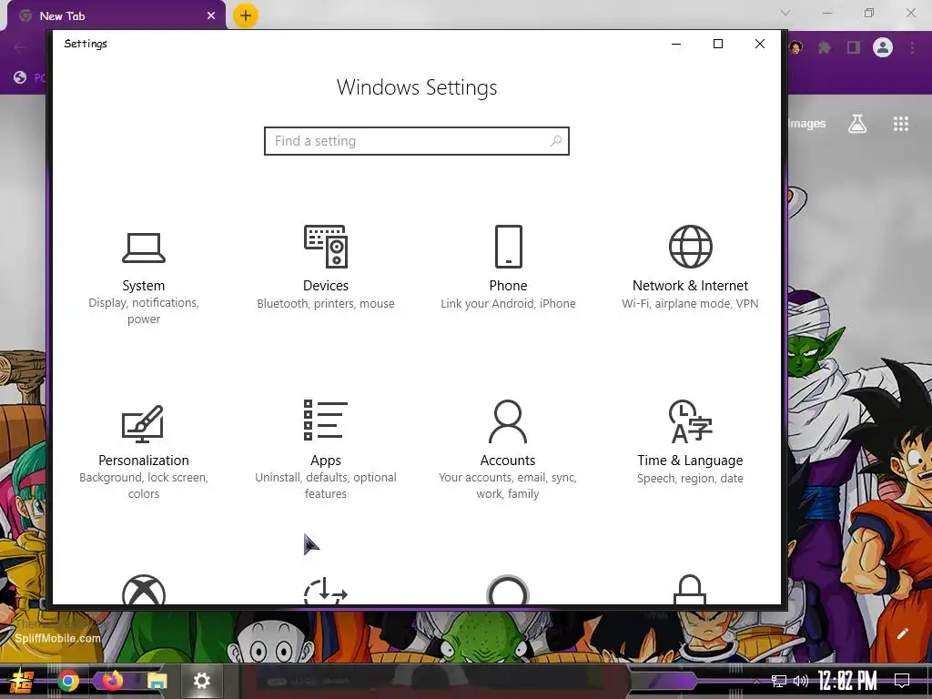Select the New Tab tab in Chrome
The width and height of the screenshot is (932, 699).
(x=116, y=16)
